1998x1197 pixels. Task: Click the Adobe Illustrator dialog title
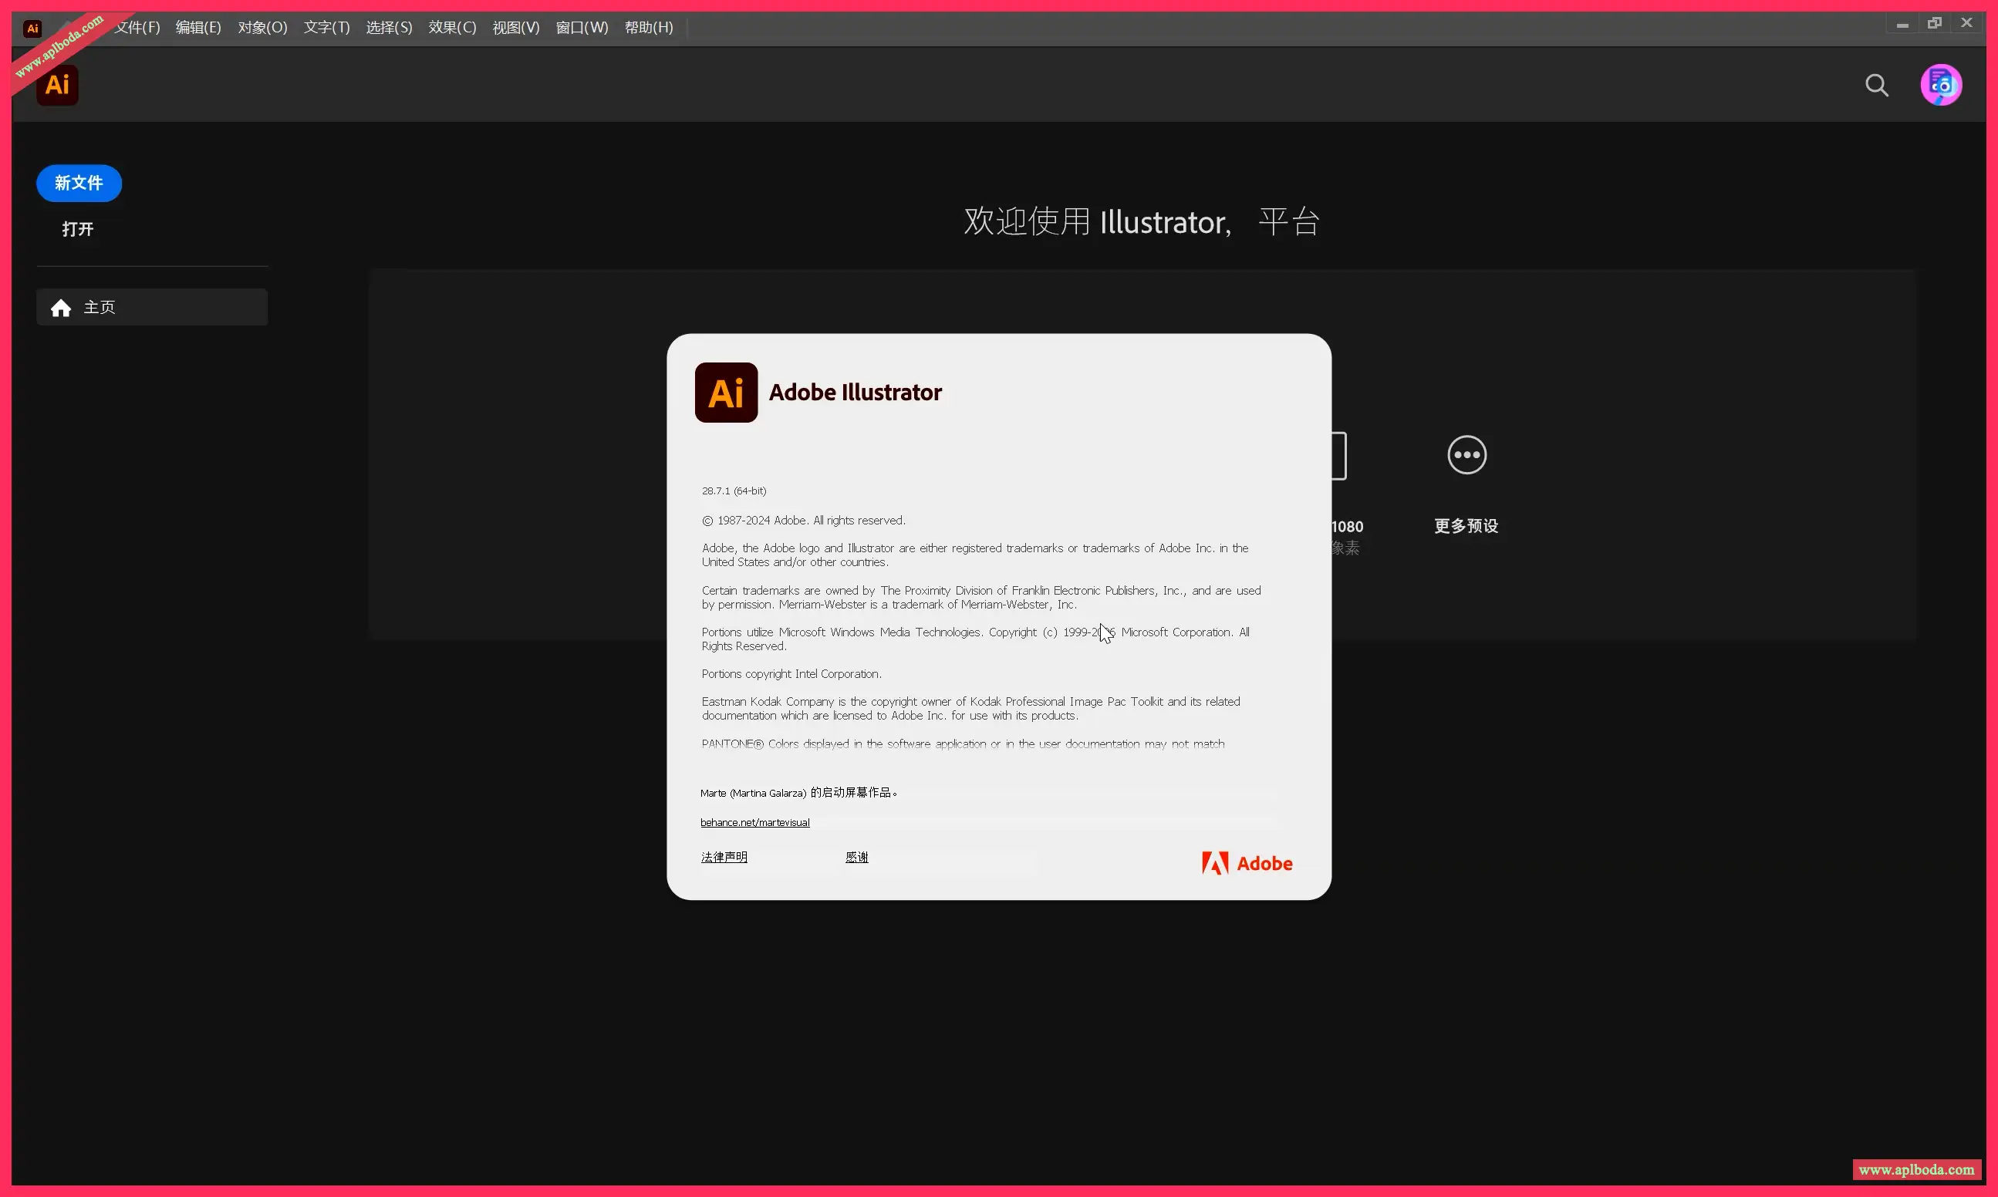tap(855, 392)
